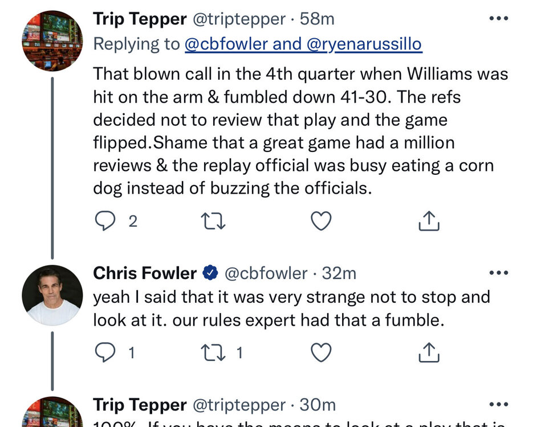Reply to Chris Fowler's tweet
Screen dimensions: 533x427
(105, 353)
